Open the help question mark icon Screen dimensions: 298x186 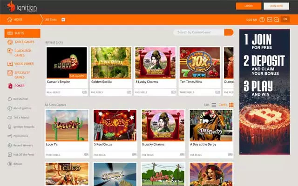(x=262, y=20)
